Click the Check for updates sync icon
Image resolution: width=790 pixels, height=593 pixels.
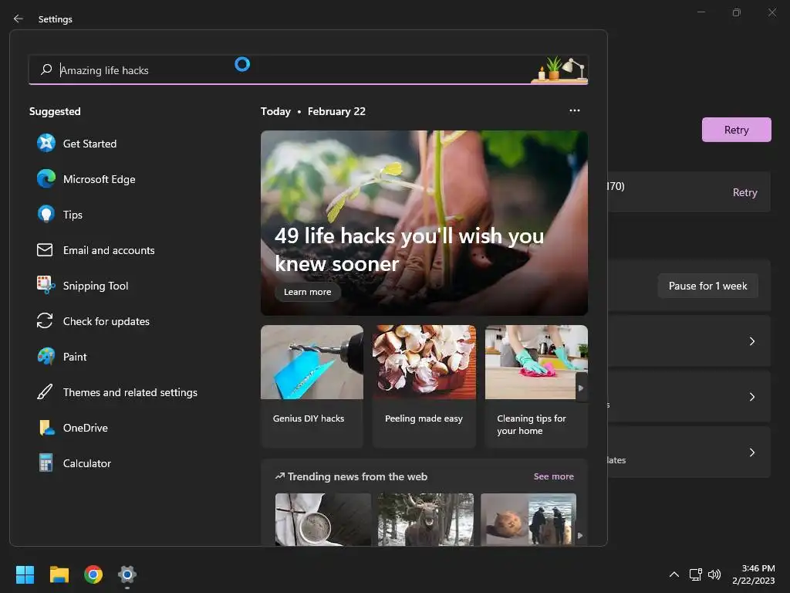[x=45, y=320]
